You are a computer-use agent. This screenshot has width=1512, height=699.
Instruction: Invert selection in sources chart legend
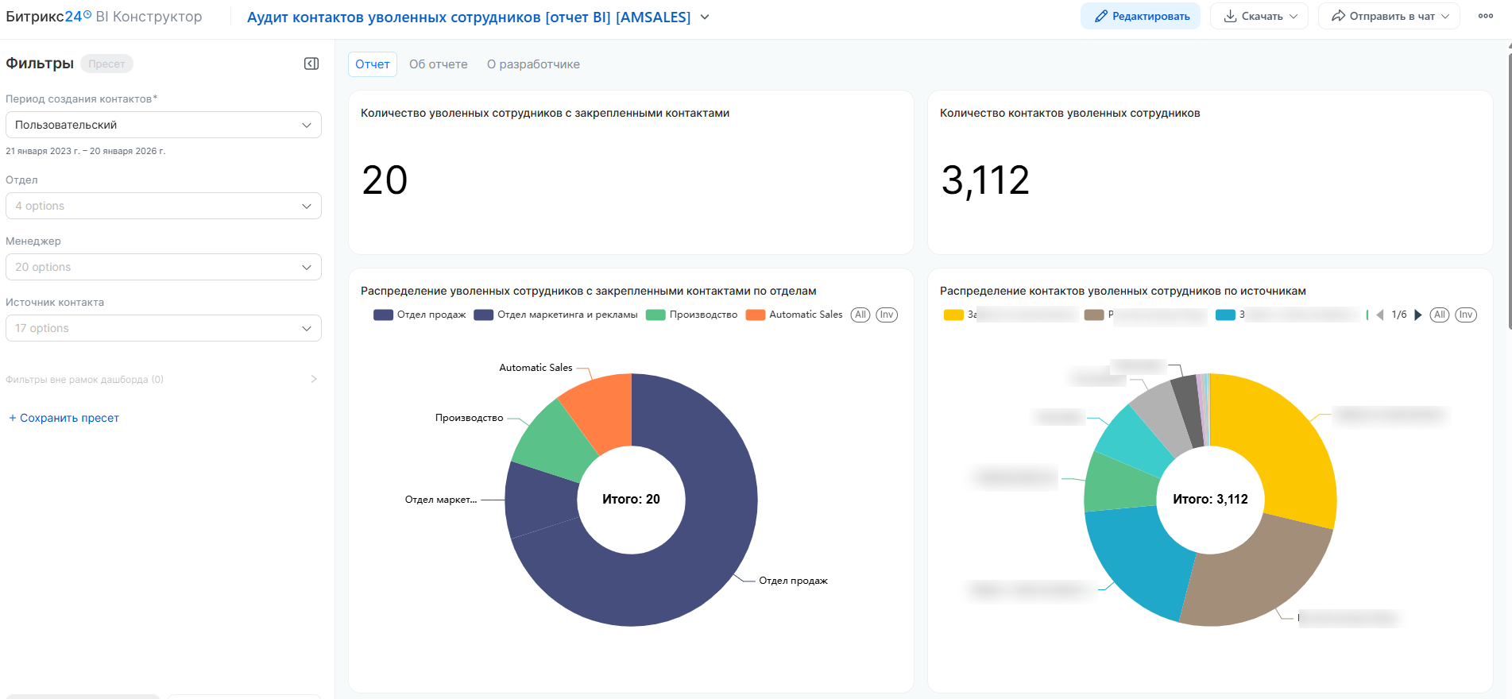click(x=1465, y=315)
